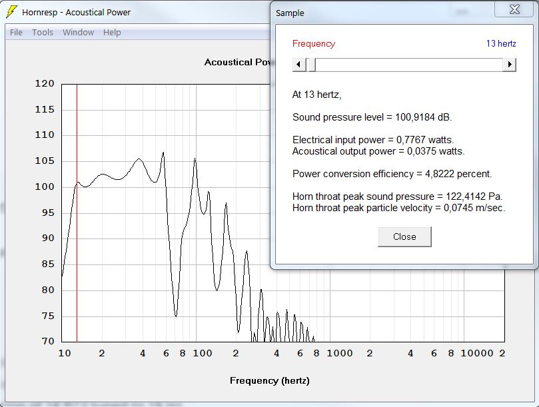Click 'Acoustical output power = 0,0375 watts' text
The width and height of the screenshot is (539, 407).
point(378,151)
